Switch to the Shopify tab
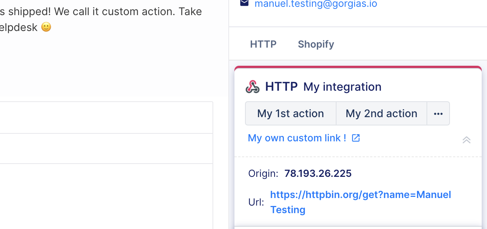This screenshot has height=229, width=487. [316, 44]
